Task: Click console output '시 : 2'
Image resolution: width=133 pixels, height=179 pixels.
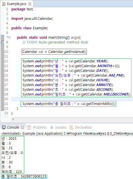Action: pos(6,158)
